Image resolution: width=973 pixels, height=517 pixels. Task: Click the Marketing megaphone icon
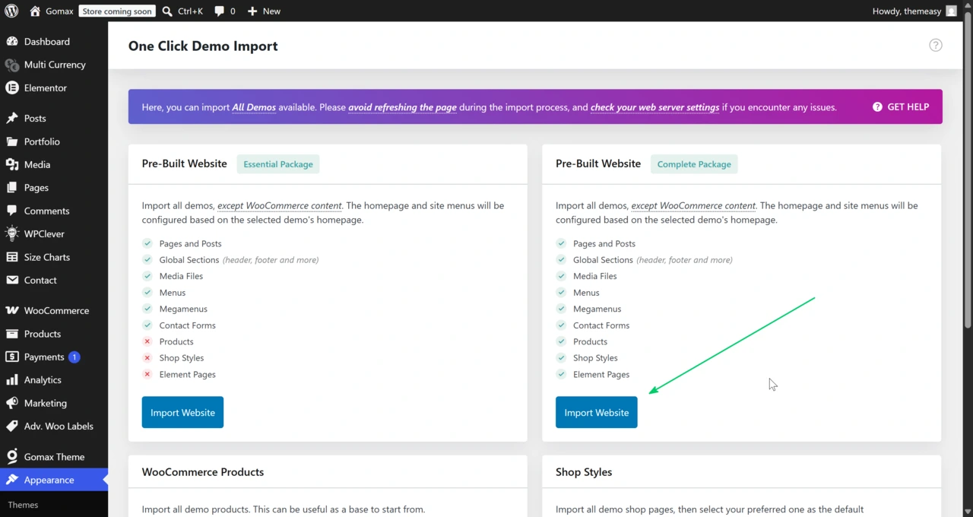click(12, 403)
